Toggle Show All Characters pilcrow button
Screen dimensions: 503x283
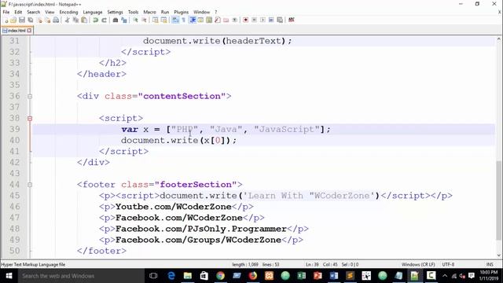coord(183,20)
